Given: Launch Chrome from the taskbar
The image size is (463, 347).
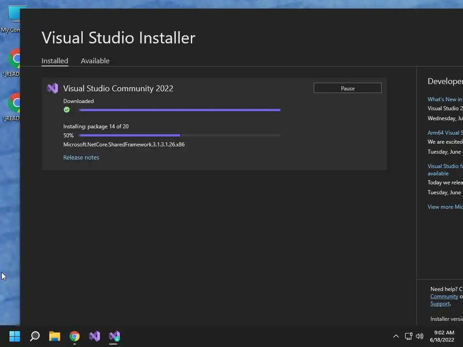Looking at the screenshot, I should [75, 336].
